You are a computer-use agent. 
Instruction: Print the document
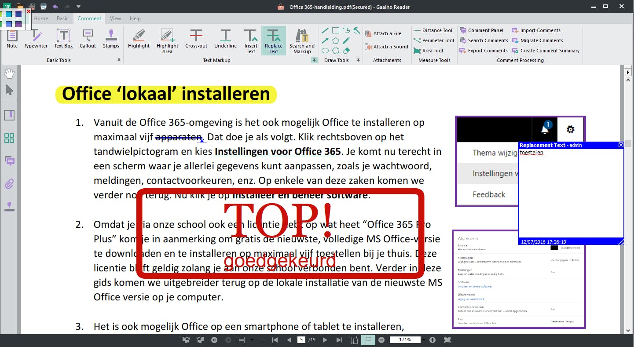(43, 7)
